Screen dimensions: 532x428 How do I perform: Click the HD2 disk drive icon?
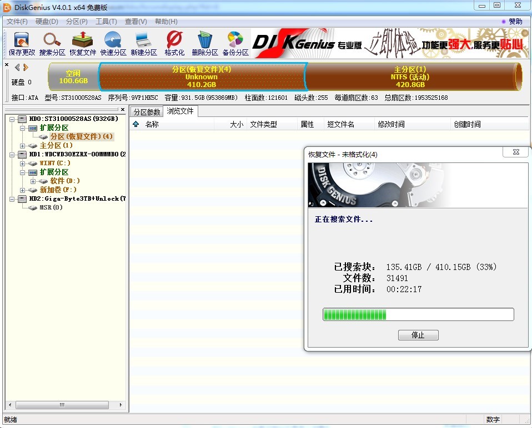(22, 199)
